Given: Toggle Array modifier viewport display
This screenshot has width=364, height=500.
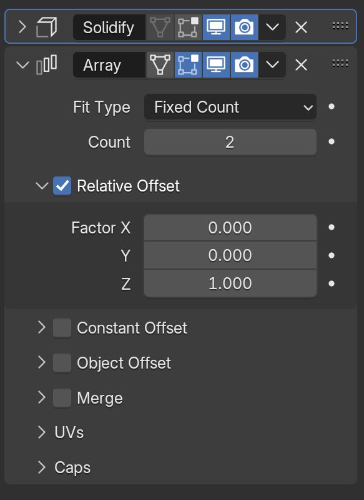Looking at the screenshot, I should [x=217, y=64].
